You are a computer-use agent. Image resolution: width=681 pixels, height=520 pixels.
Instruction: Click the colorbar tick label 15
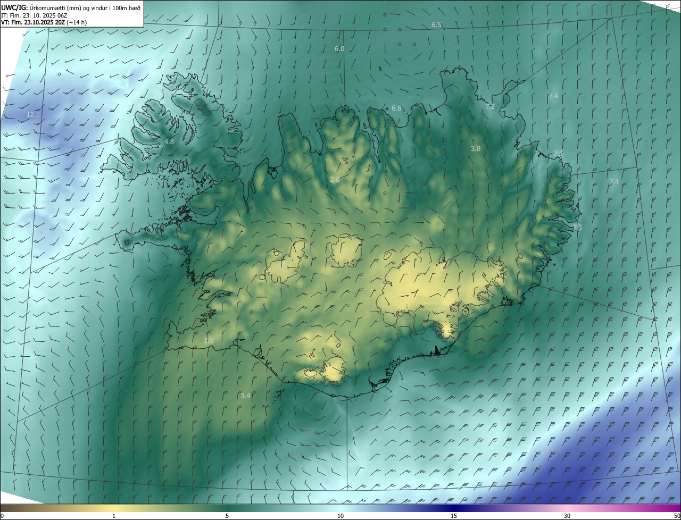pyautogui.click(x=454, y=516)
